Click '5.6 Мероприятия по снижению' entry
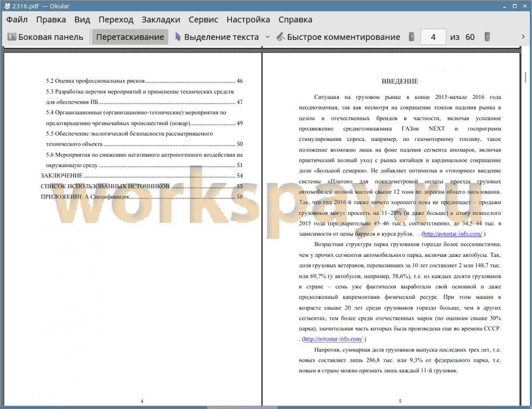Image resolution: width=532 pixels, height=409 pixels. pyautogui.click(x=144, y=160)
